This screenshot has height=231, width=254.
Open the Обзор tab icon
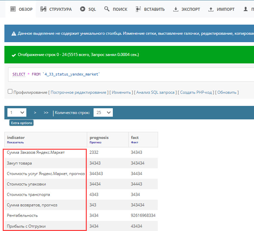13,9
